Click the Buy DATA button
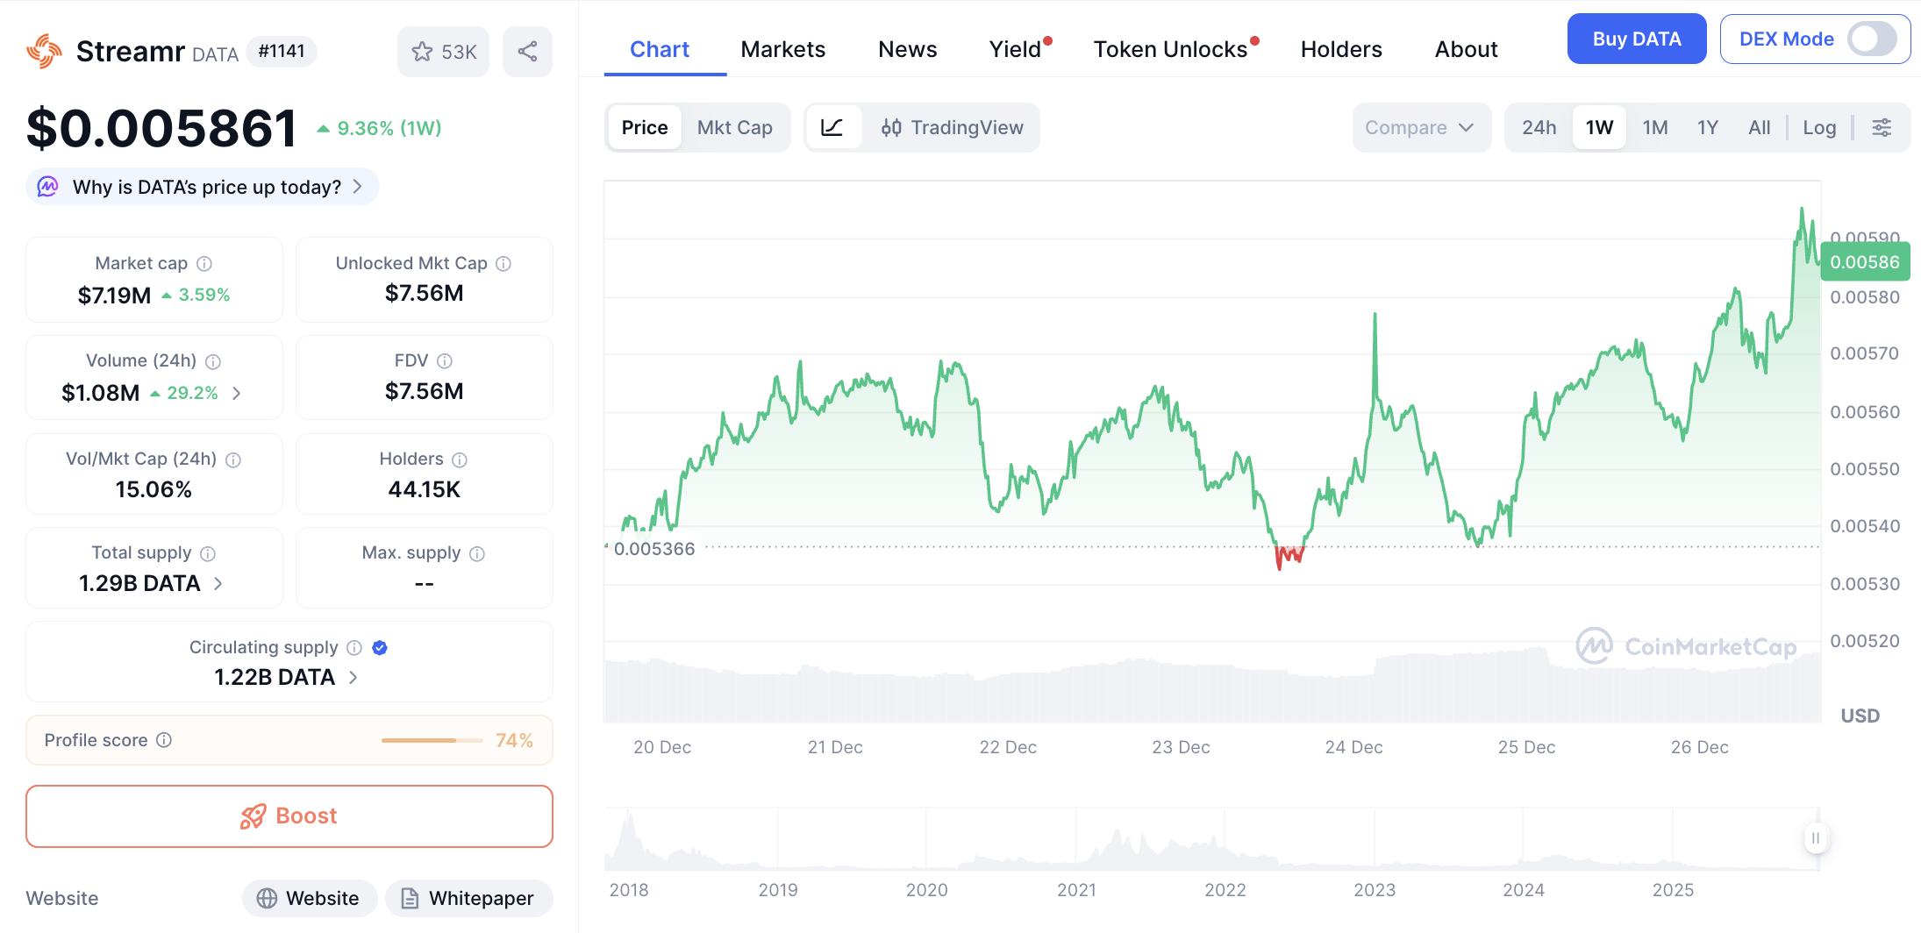The image size is (1921, 933). pos(1636,39)
